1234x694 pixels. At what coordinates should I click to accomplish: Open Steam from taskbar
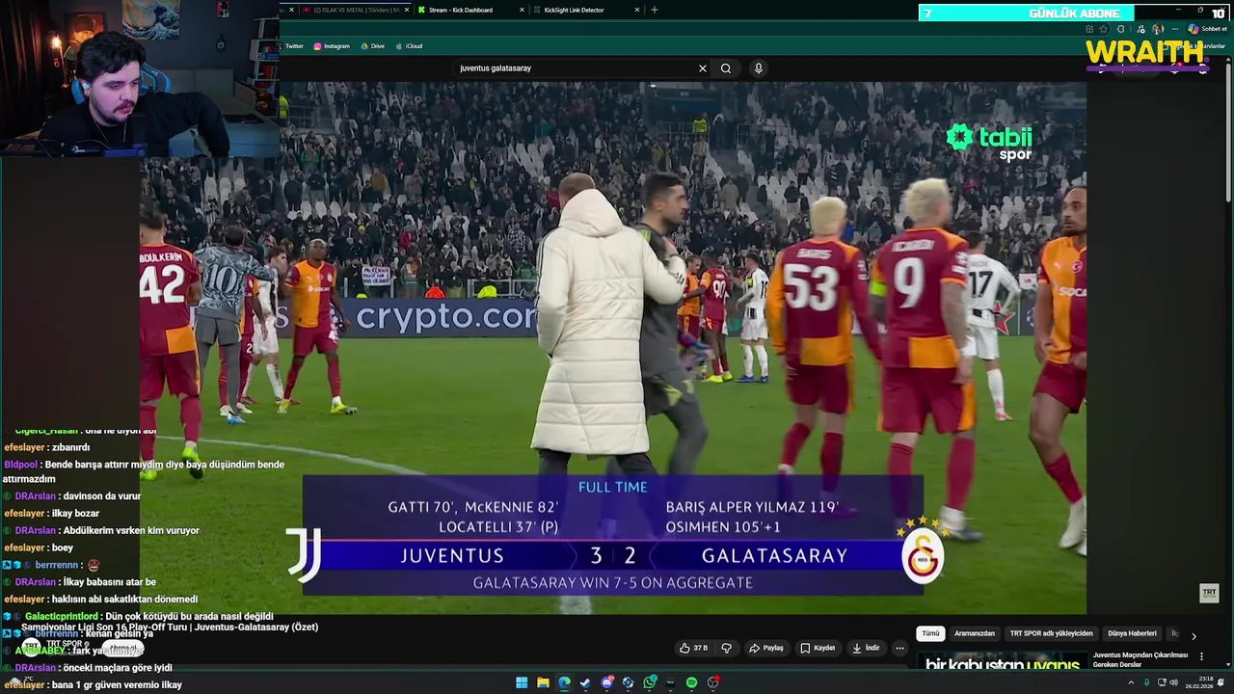point(585,682)
